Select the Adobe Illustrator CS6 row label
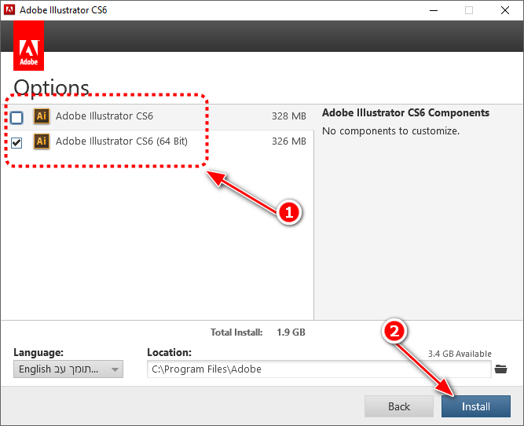Viewport: 524px width, 426px height. pyautogui.click(x=104, y=117)
